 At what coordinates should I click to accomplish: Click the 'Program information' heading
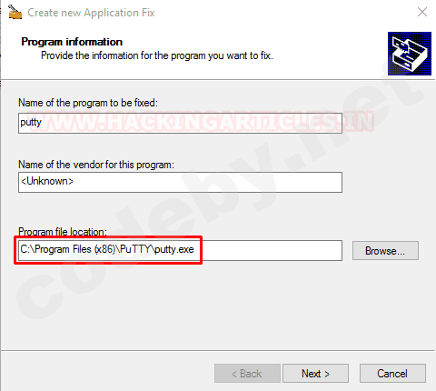[x=72, y=42]
